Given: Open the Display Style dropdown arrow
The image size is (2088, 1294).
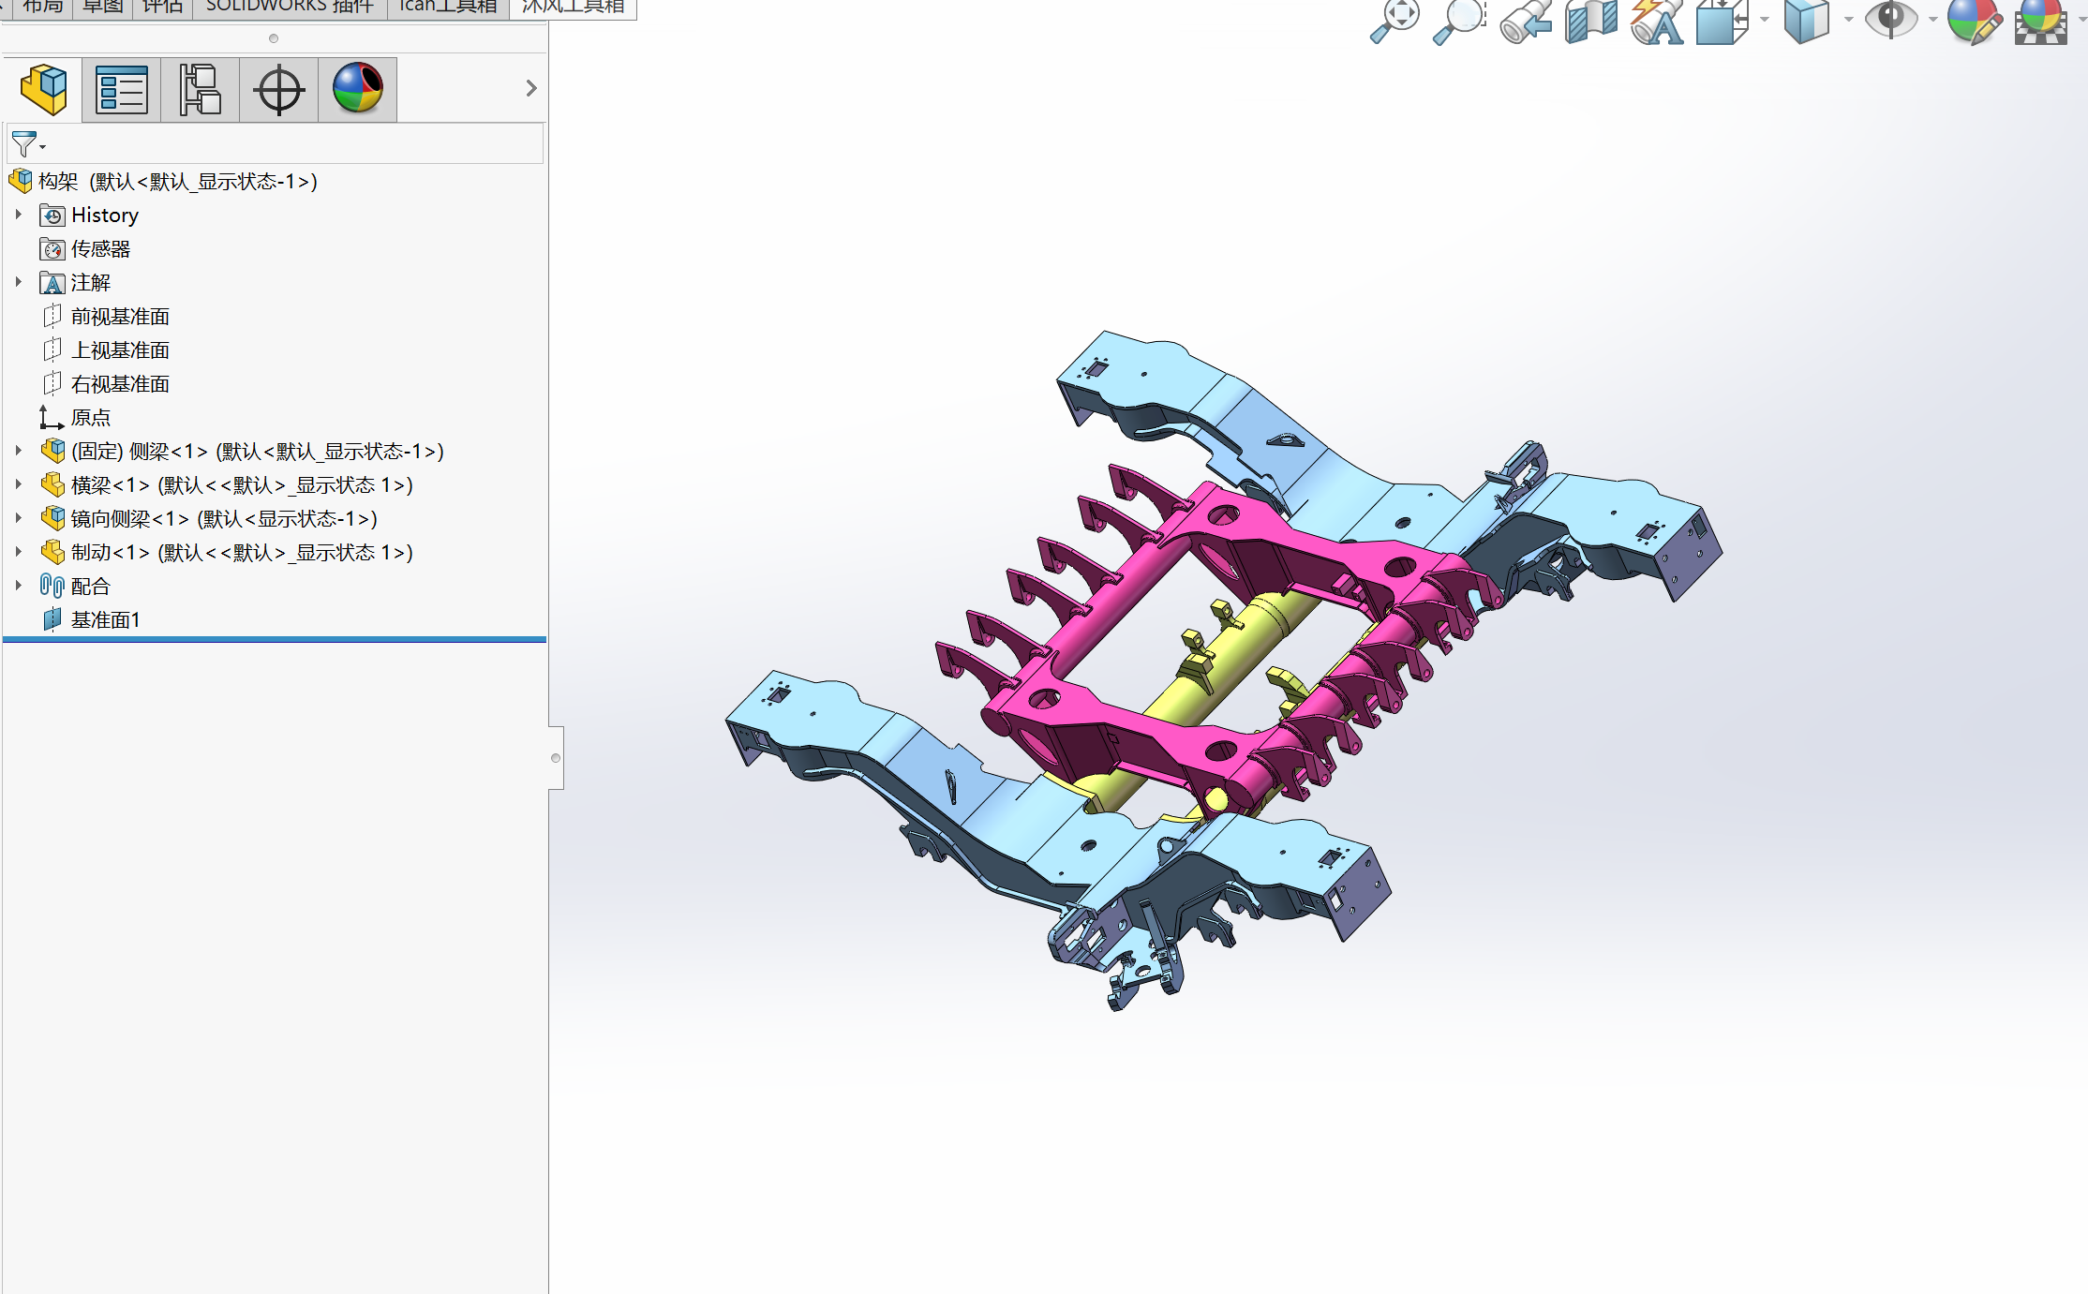Looking at the screenshot, I should (1848, 19).
